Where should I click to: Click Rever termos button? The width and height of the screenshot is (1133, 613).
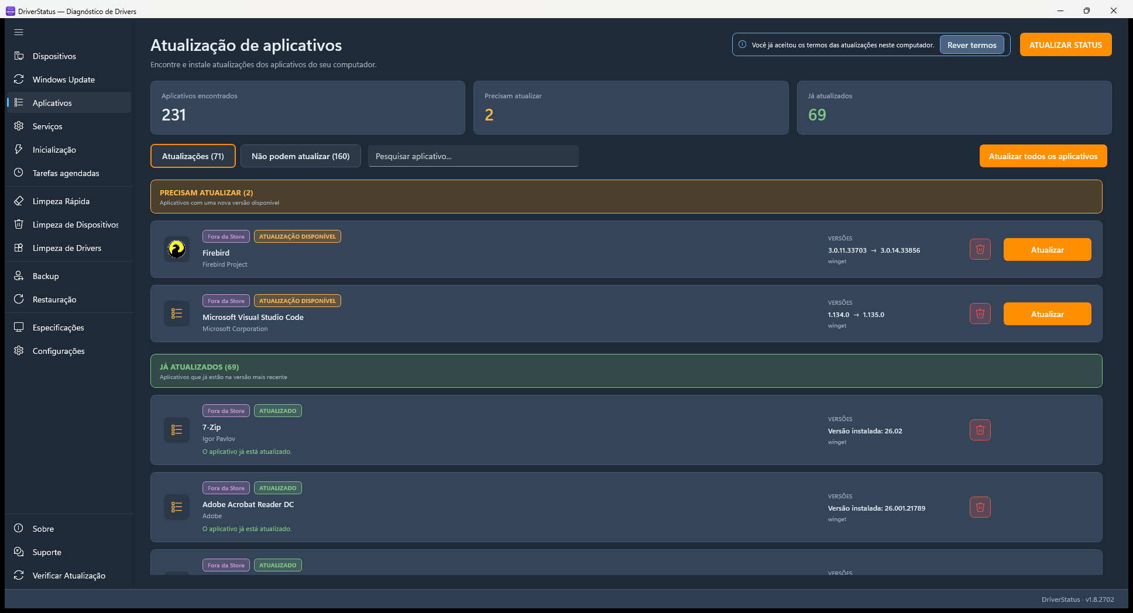click(972, 45)
